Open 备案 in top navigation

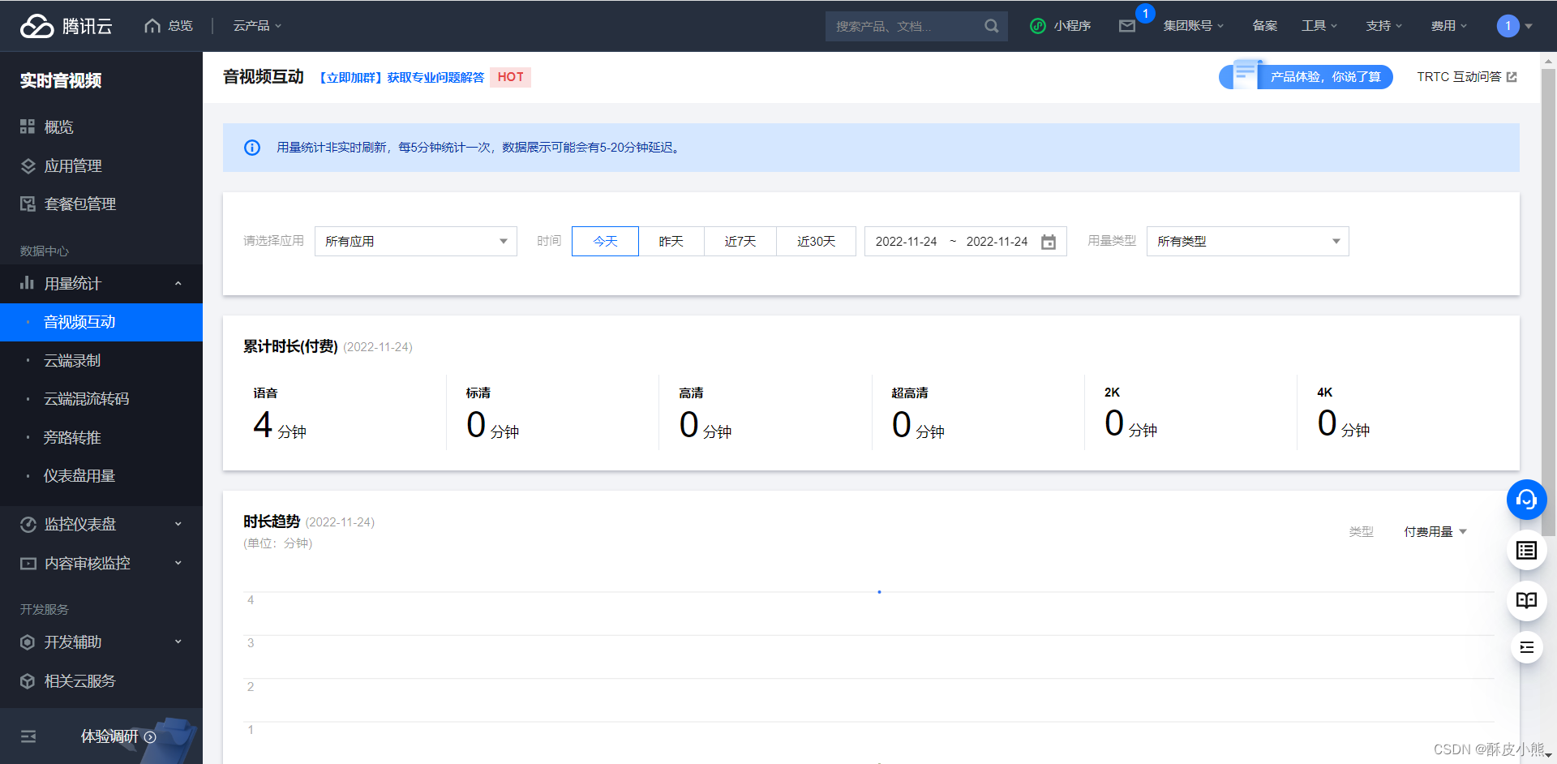[x=1265, y=26]
